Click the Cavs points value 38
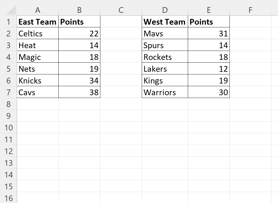 point(79,92)
